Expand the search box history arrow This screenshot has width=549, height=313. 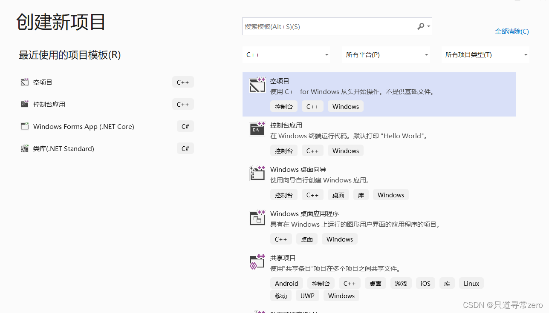(x=428, y=27)
